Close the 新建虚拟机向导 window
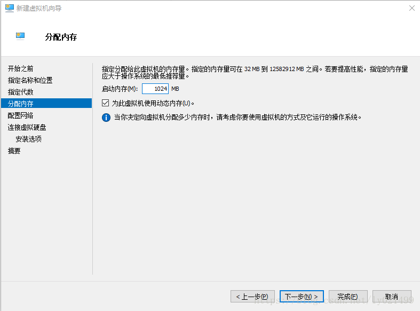The height and width of the screenshot is (311, 420). click(412, 8)
